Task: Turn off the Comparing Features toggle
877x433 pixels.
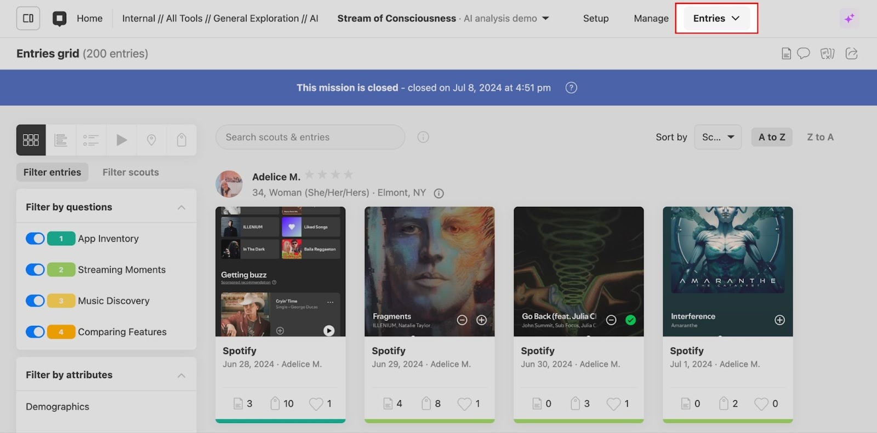Action: [x=36, y=332]
